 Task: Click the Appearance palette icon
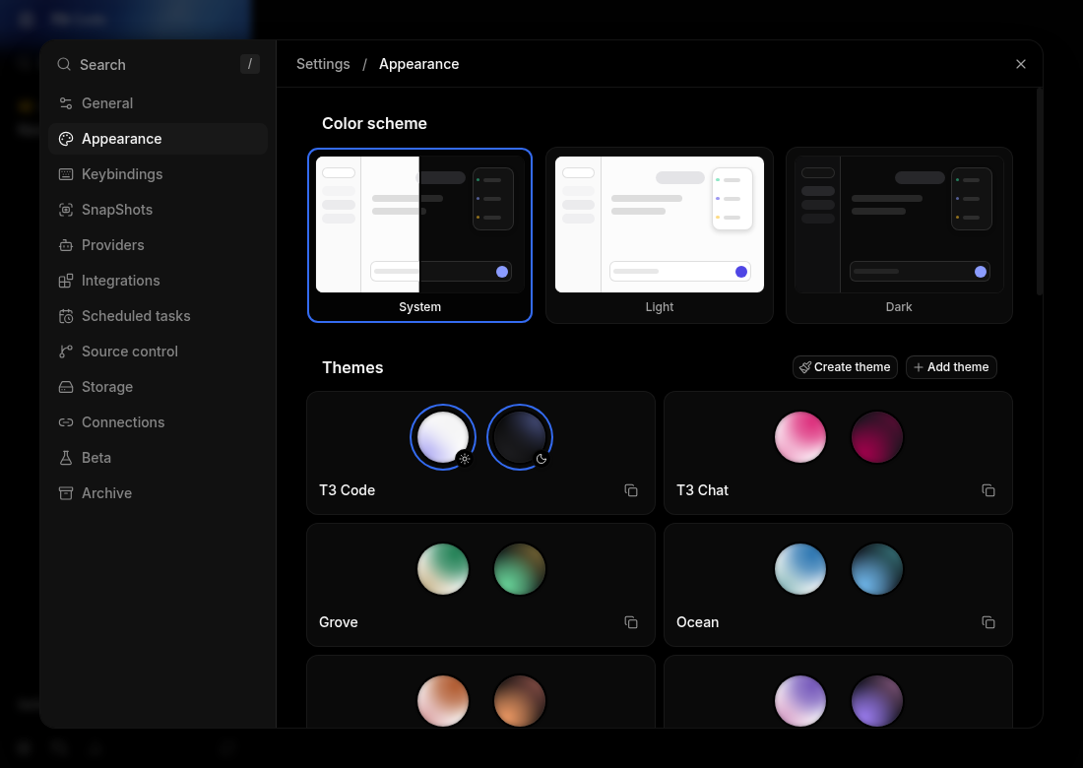click(66, 139)
